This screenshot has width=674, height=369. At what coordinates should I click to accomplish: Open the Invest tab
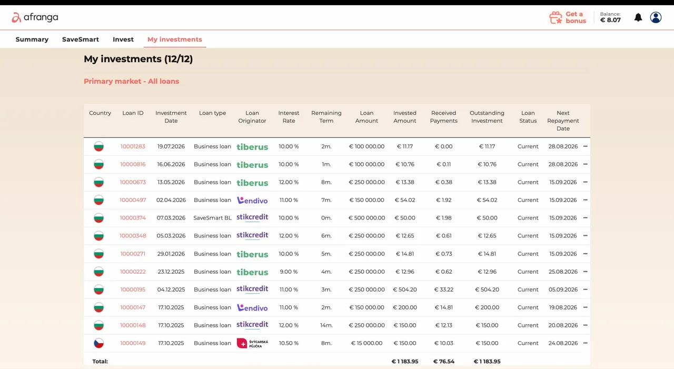point(123,39)
